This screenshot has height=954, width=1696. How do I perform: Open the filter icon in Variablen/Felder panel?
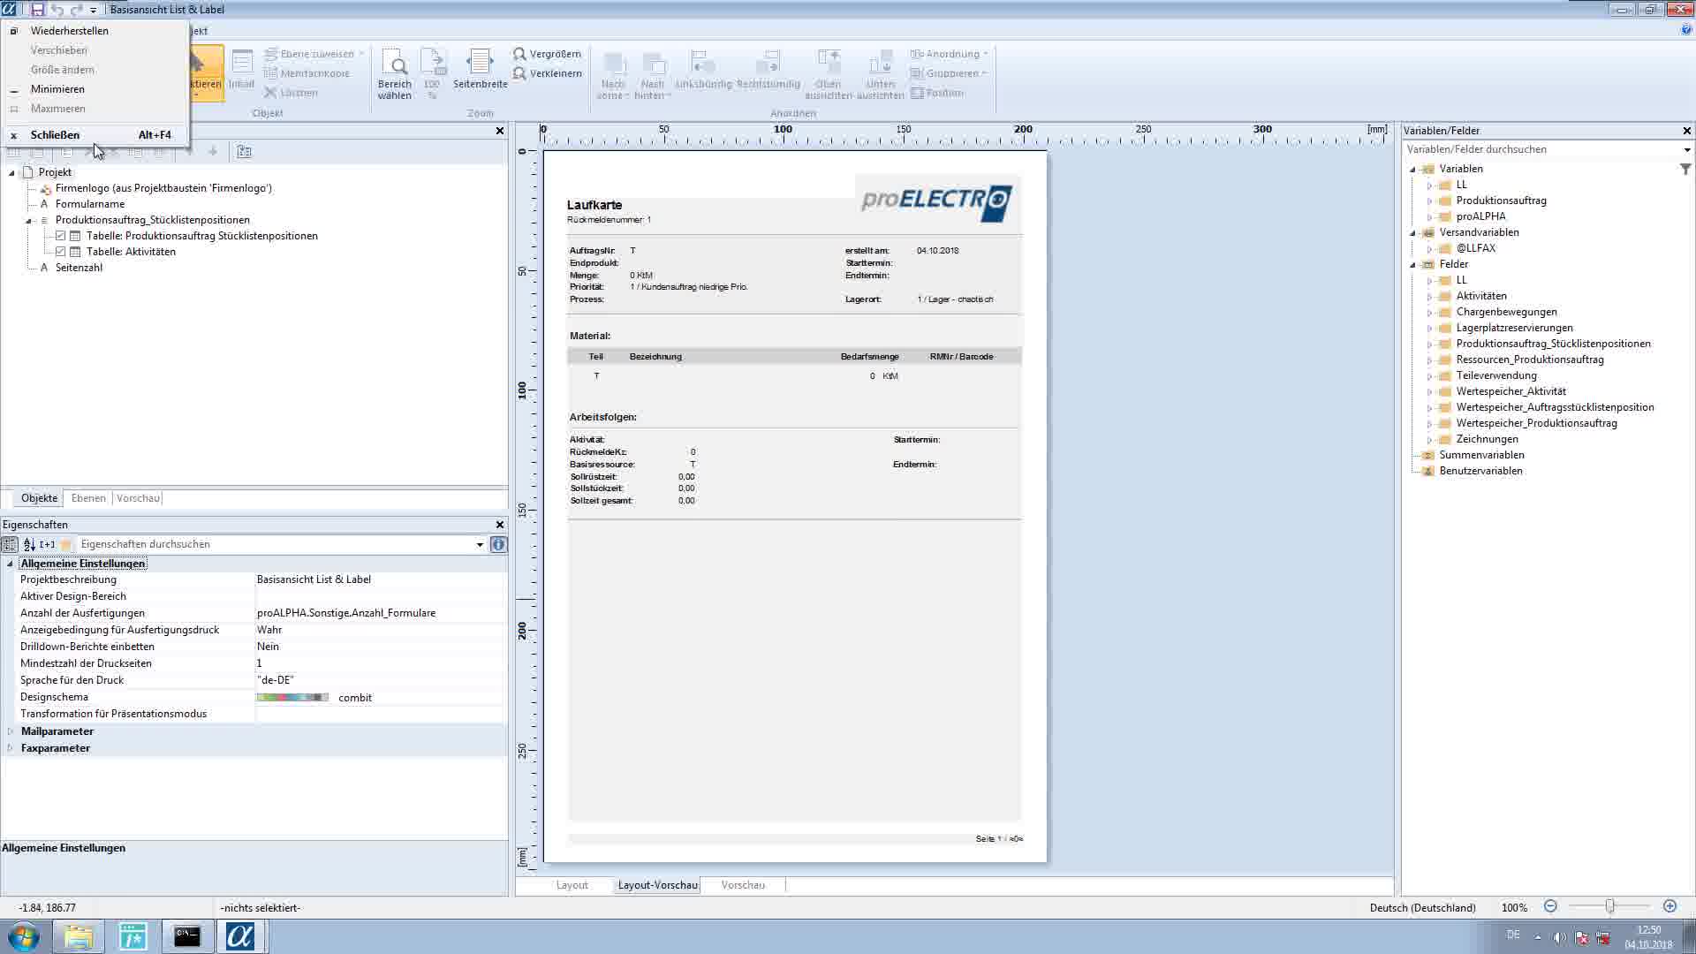pyautogui.click(x=1685, y=169)
